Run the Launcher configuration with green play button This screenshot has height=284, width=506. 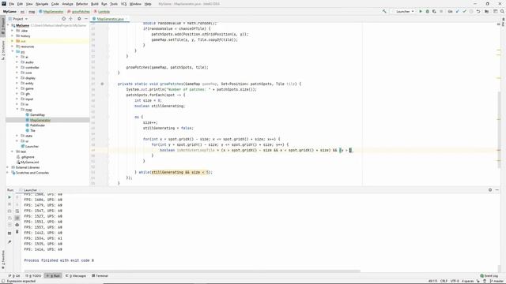pos(421,12)
